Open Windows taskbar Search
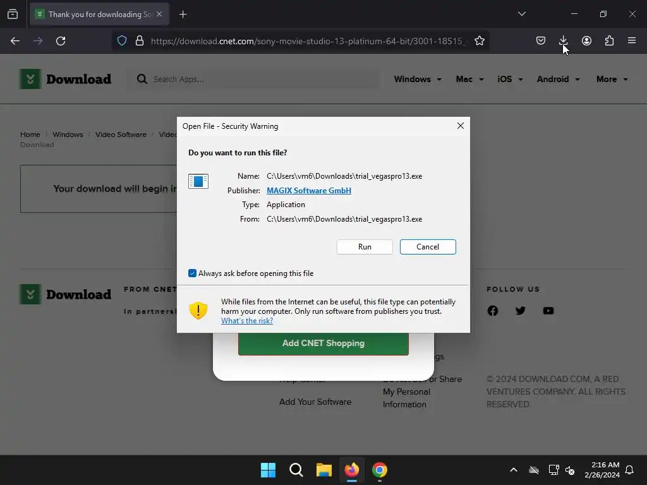 click(296, 470)
